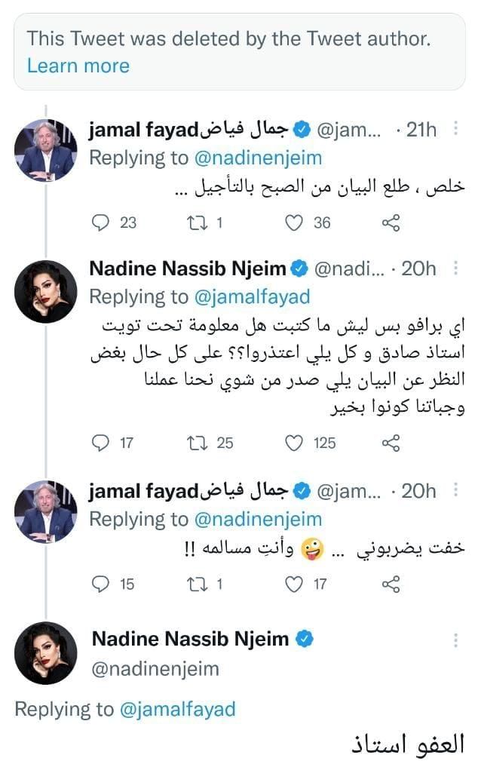This screenshot has width=478, height=764.
Task: Open more options on Nadine's 20h tweet
Action: (x=455, y=268)
